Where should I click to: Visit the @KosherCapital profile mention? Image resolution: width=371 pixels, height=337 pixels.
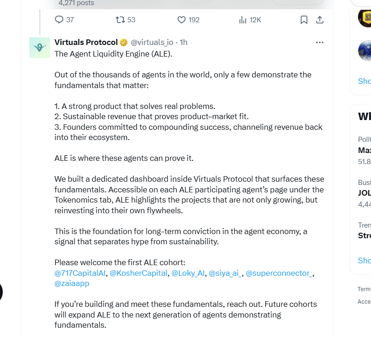(138, 273)
